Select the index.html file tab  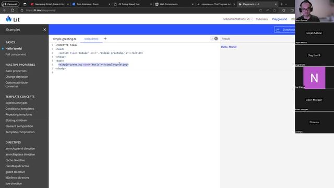point(91,39)
